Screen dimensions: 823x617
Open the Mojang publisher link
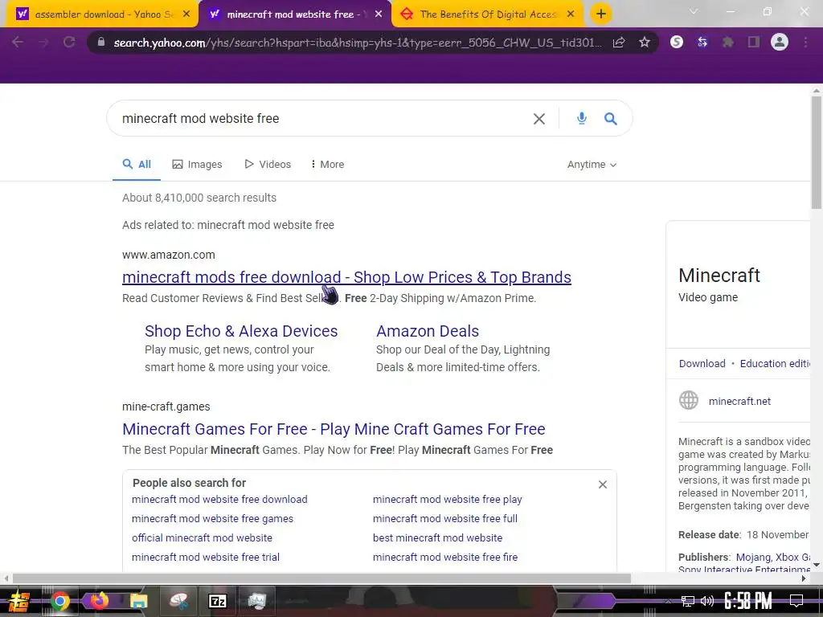pyautogui.click(x=753, y=557)
